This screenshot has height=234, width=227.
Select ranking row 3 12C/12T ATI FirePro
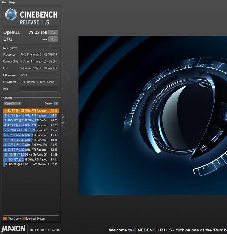coord(31,120)
